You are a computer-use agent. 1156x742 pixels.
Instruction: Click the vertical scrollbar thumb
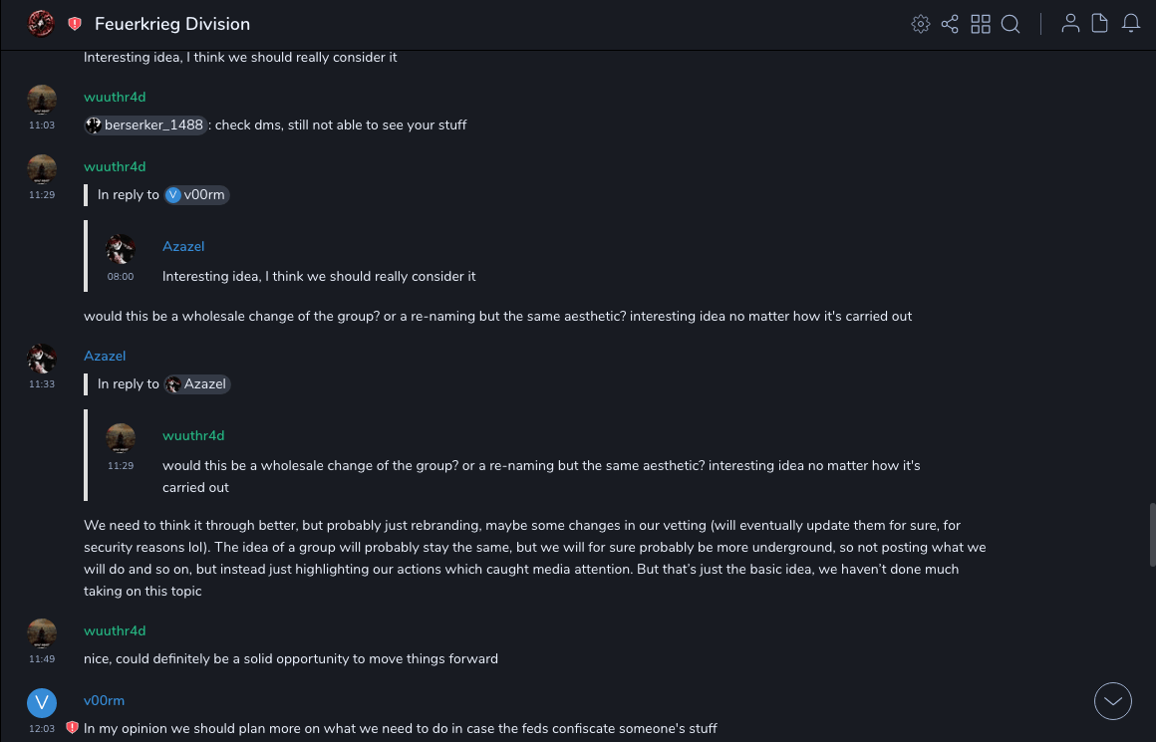tap(1151, 534)
